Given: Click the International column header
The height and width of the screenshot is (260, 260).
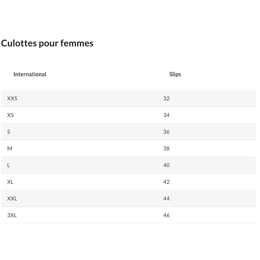Looking at the screenshot, I should tap(30, 74).
